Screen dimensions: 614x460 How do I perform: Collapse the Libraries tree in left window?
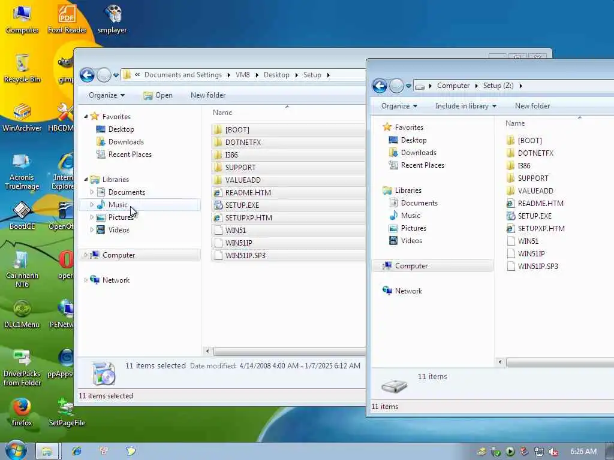[86, 180]
